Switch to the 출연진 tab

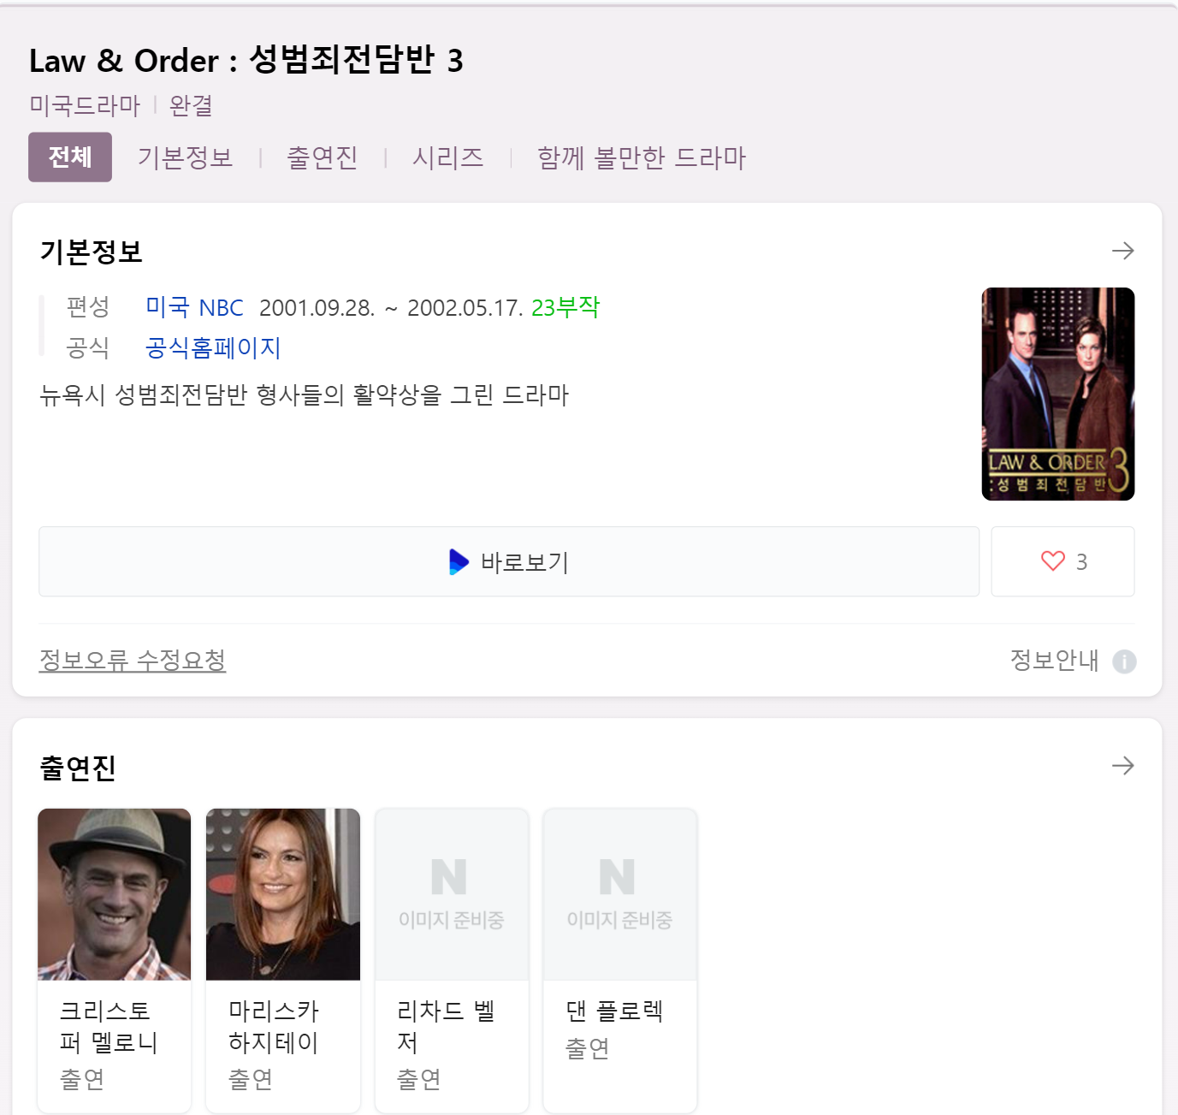pyautogui.click(x=323, y=157)
